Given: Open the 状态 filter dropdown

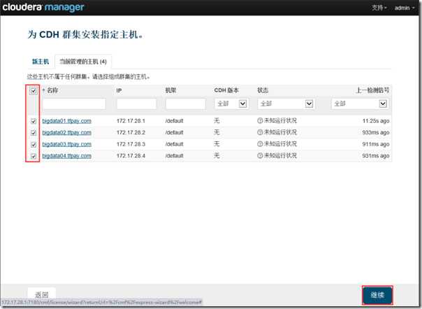Looking at the screenshot, I should tap(286, 103).
